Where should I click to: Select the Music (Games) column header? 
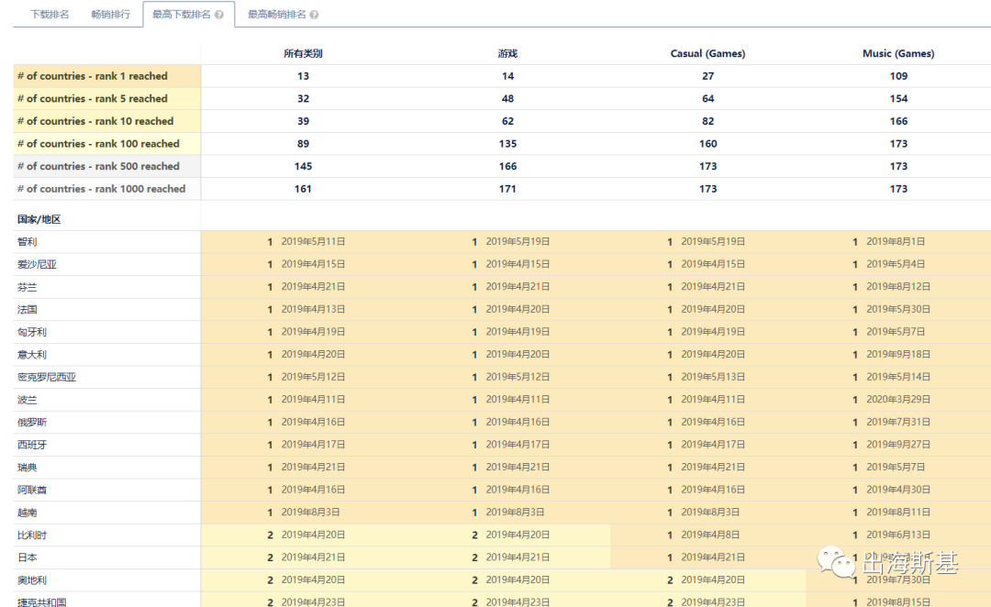[897, 54]
